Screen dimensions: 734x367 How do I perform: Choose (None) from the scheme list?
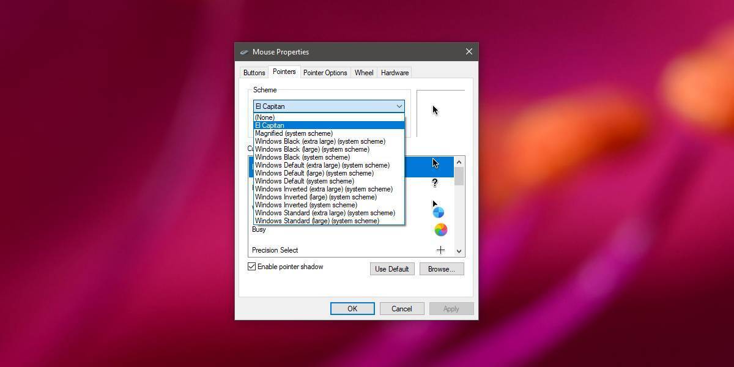click(x=329, y=117)
